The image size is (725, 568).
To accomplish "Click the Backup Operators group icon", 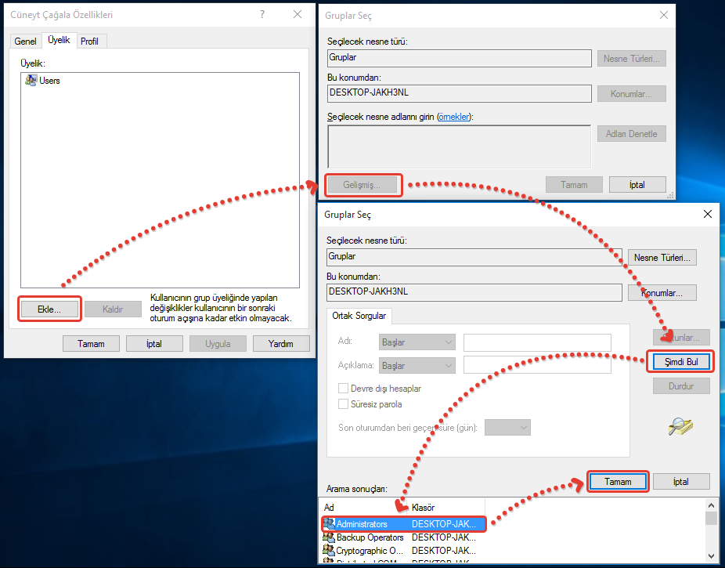I will [x=329, y=537].
